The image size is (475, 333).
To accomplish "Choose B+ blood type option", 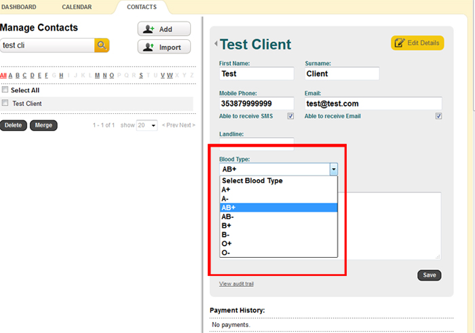I will pyautogui.click(x=278, y=226).
